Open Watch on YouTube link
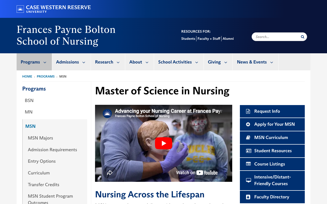This screenshot has height=204, width=327. tap(197, 173)
